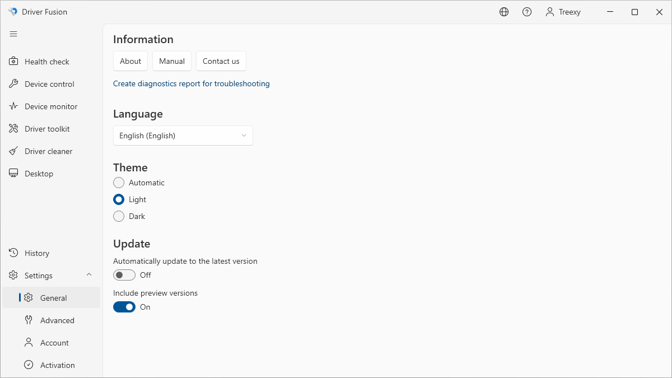
Task: Open the Activation settings page
Action: (x=57, y=365)
